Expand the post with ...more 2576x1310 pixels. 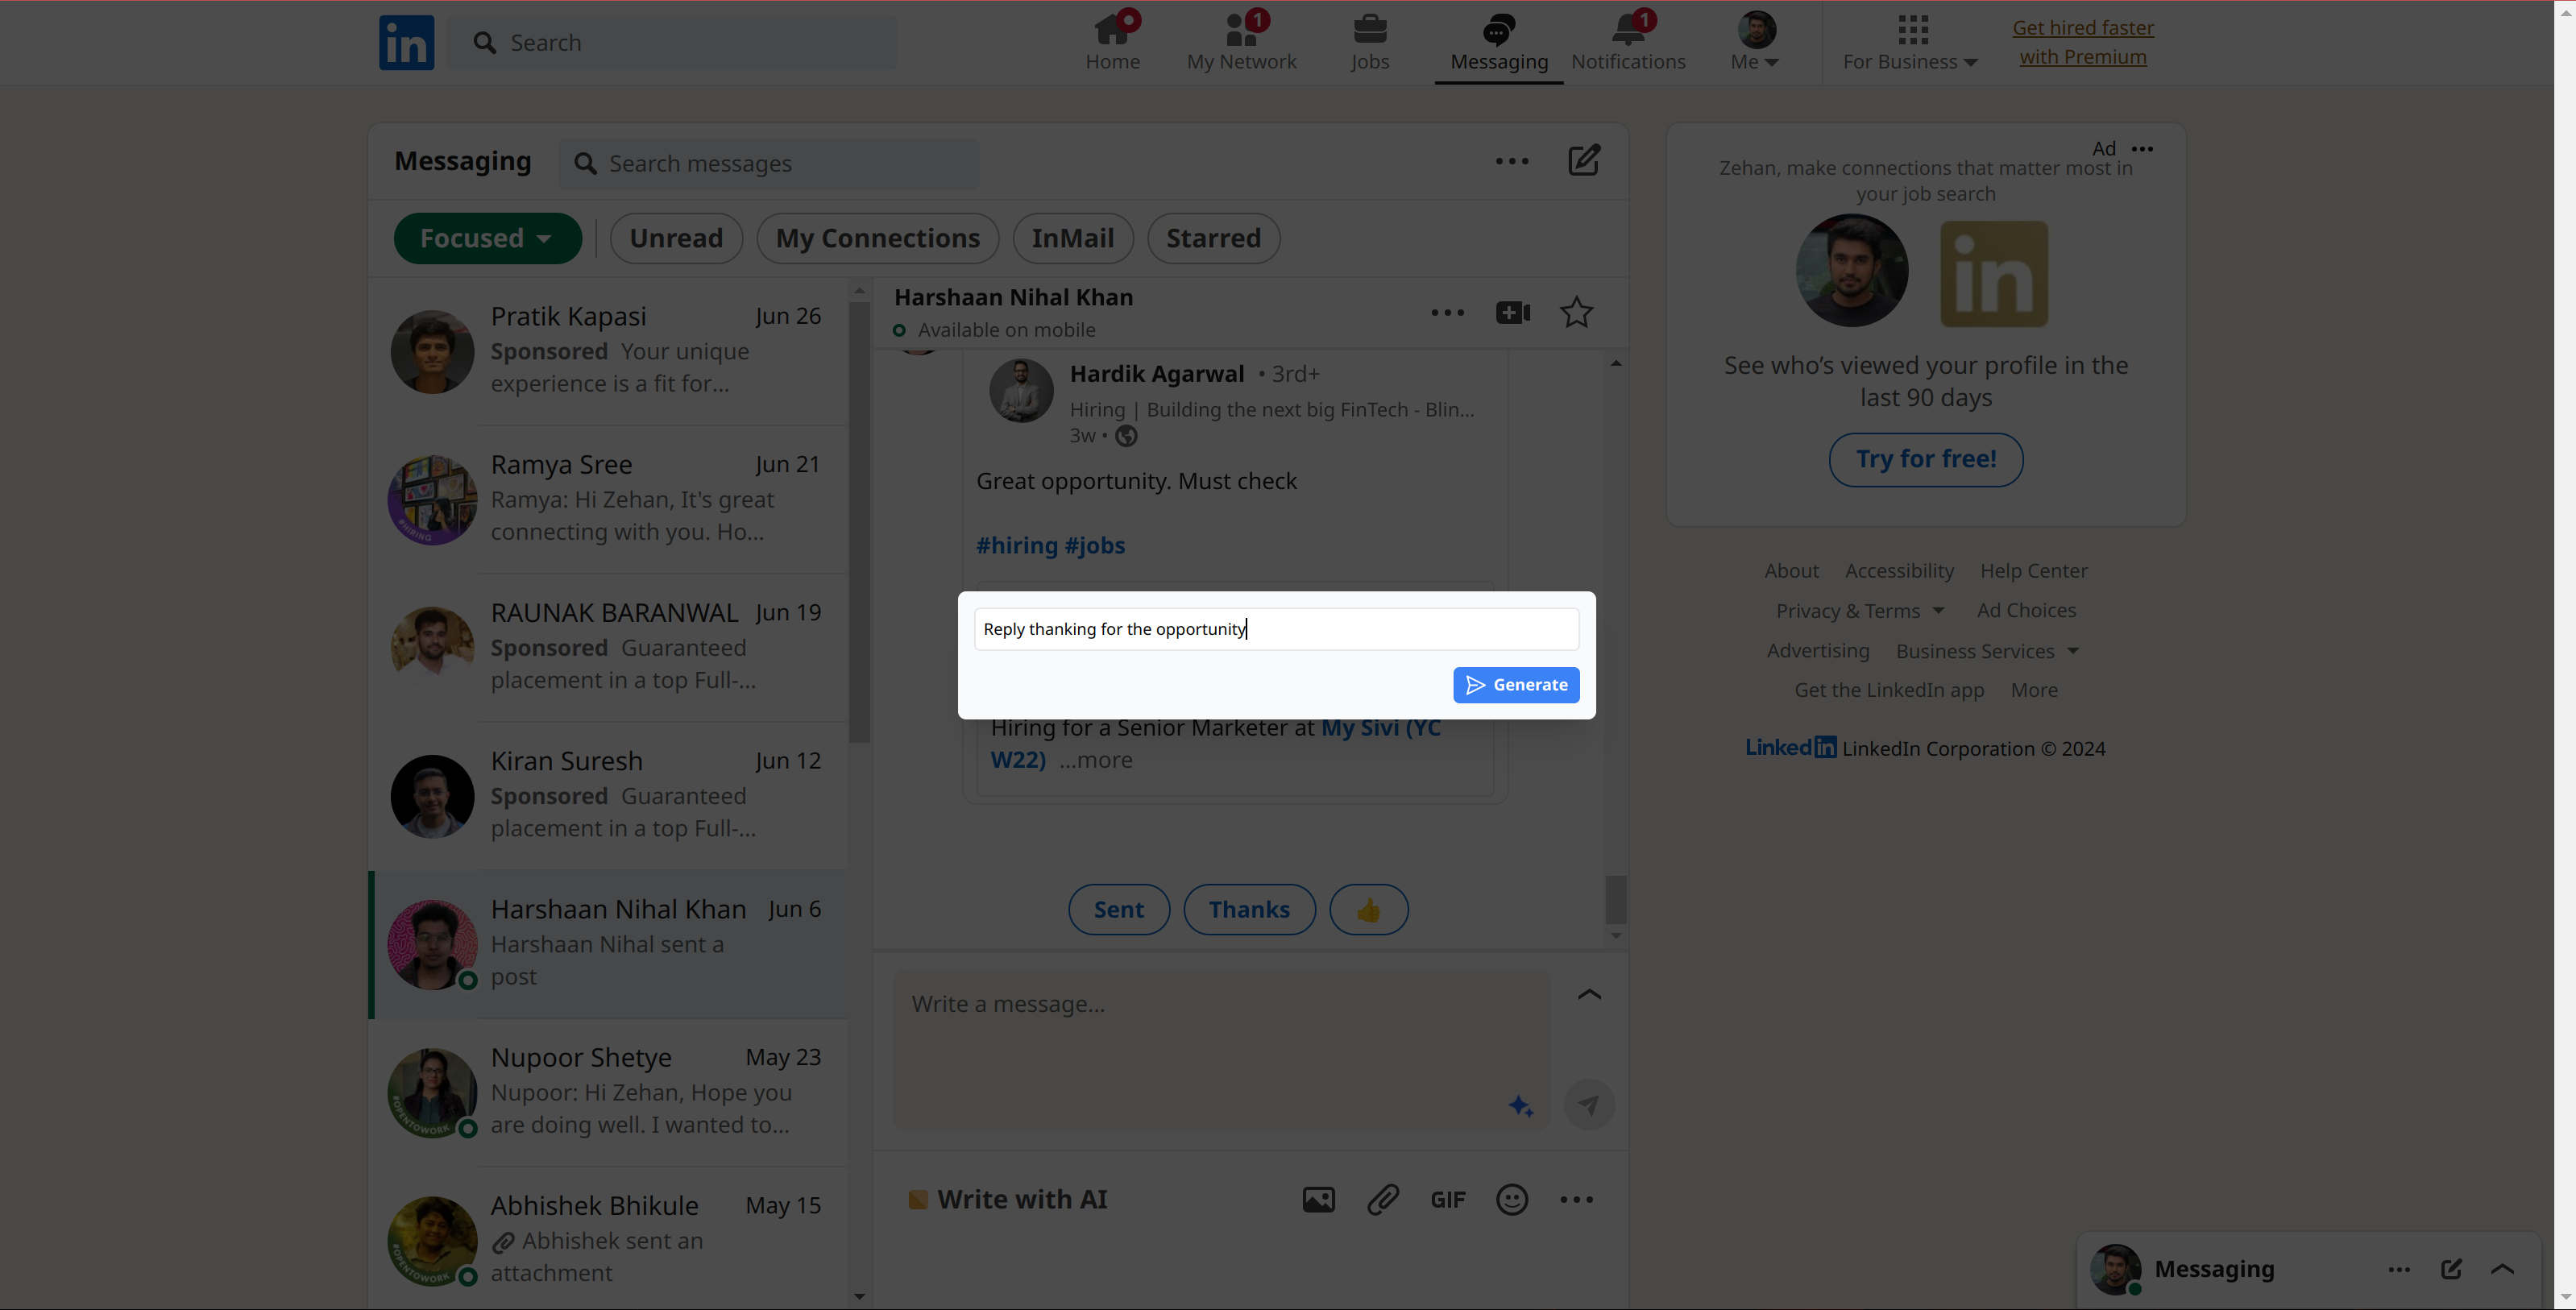tap(1096, 760)
